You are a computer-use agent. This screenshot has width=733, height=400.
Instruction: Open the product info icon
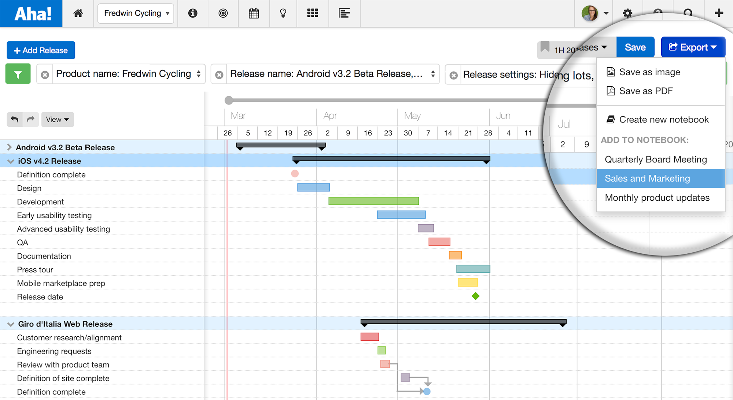(x=193, y=14)
